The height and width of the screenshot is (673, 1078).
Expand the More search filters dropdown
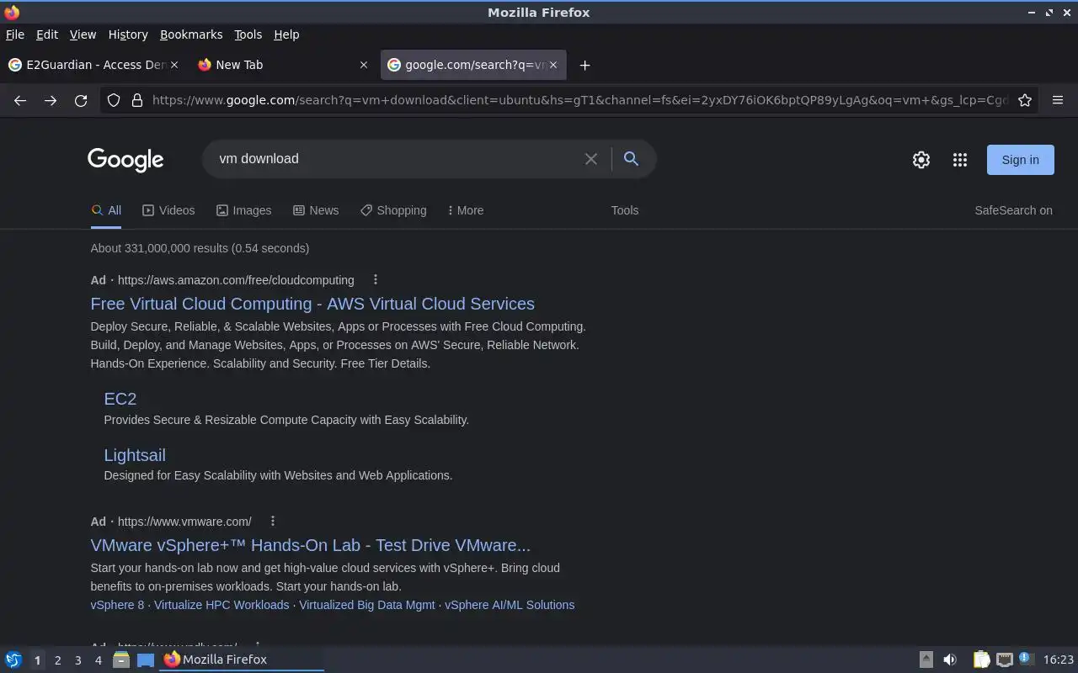coord(466,210)
